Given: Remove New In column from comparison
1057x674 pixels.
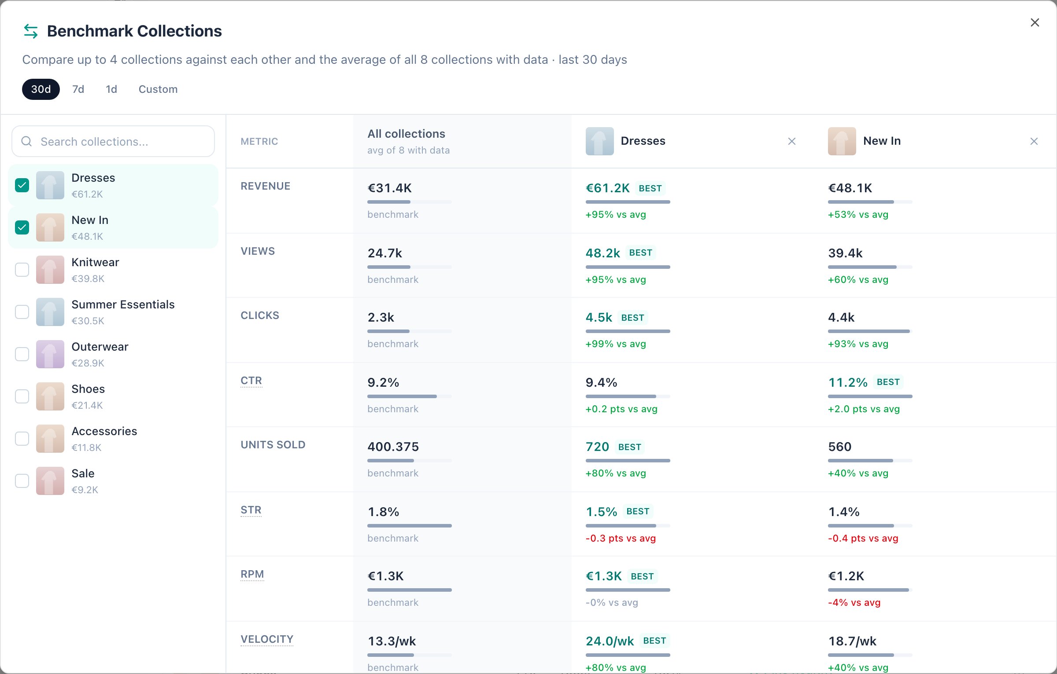Looking at the screenshot, I should point(1034,141).
